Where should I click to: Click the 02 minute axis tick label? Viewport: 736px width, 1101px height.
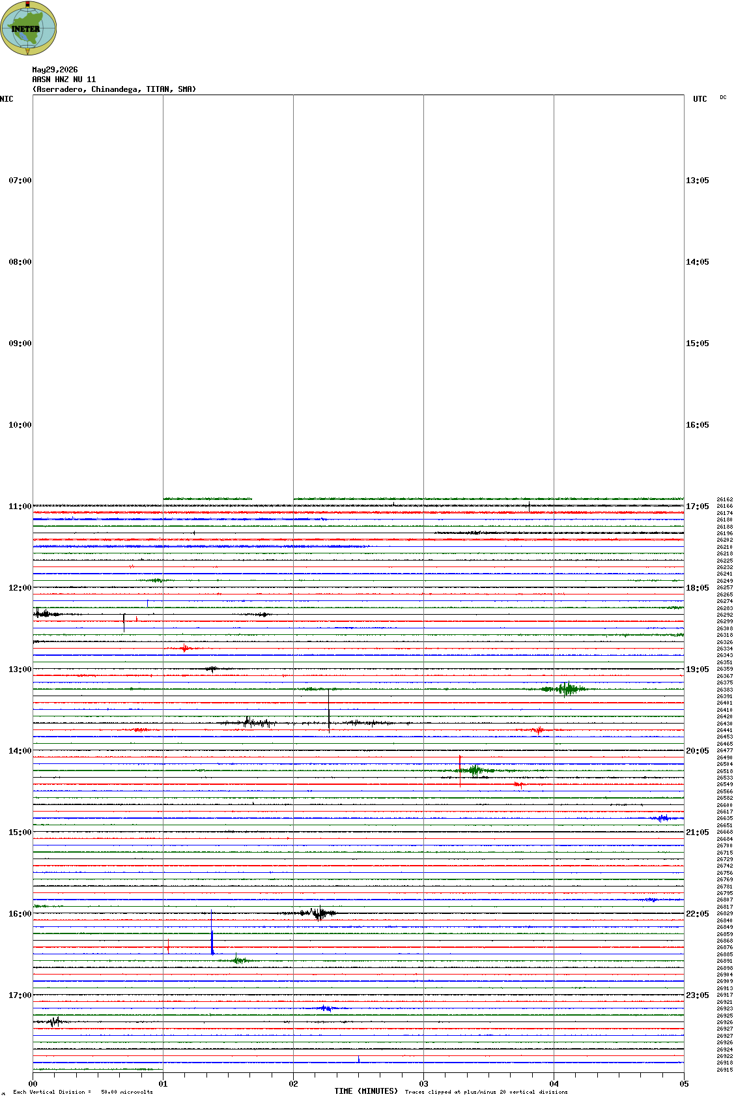point(293,1084)
